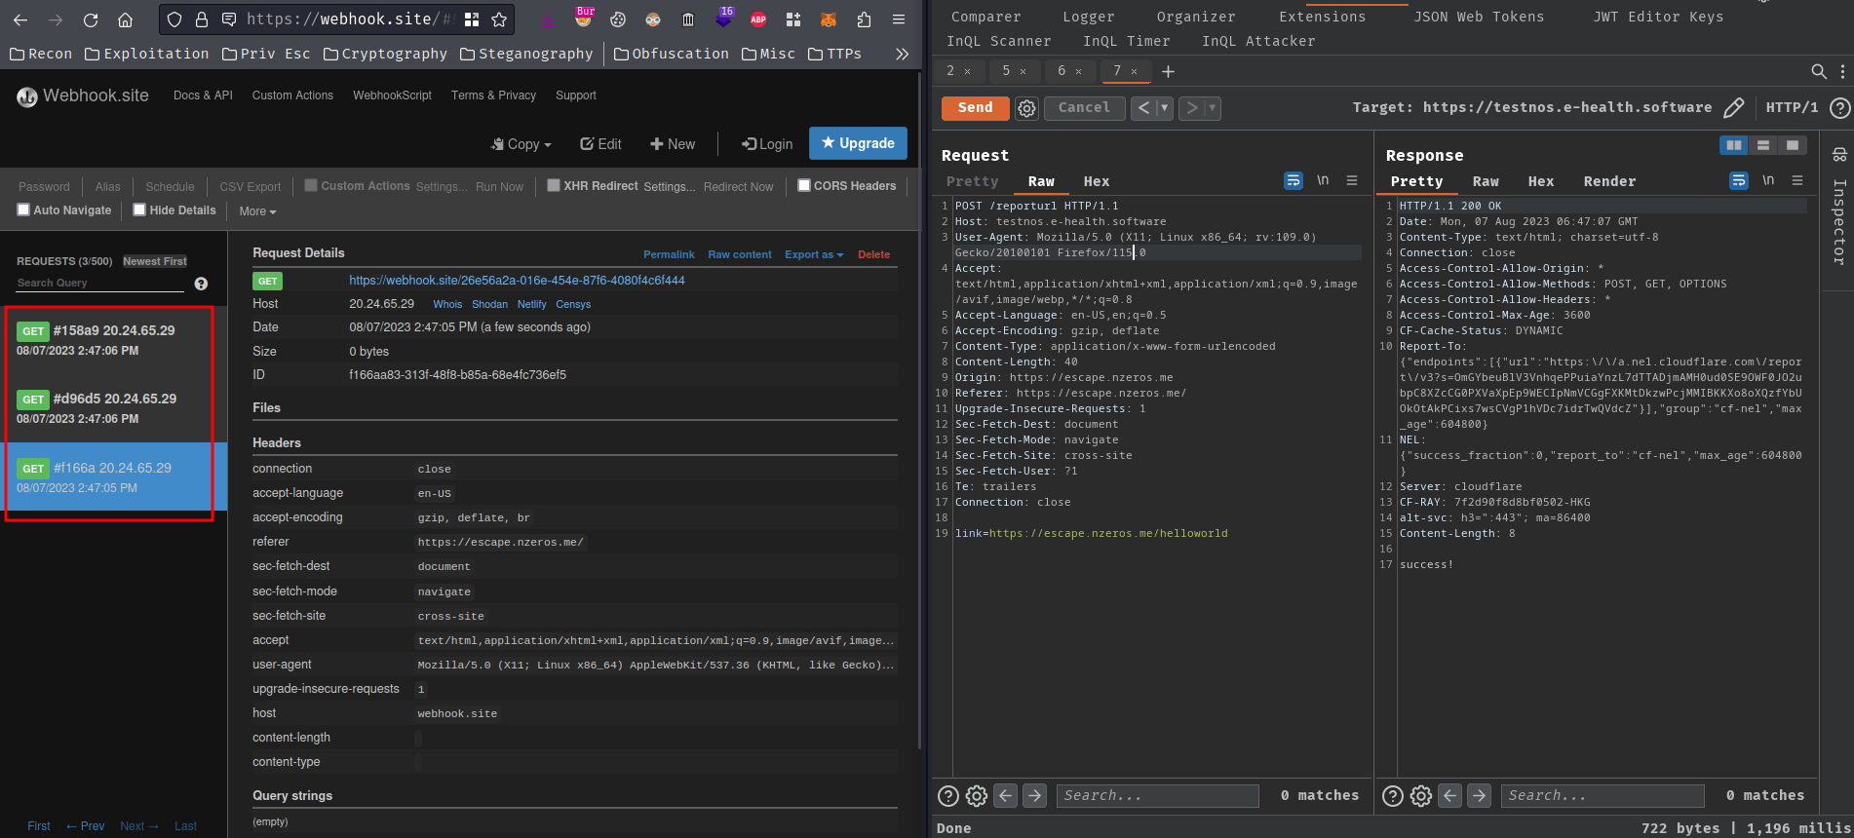Toggle Newest First request ordering
Viewport: 1854px width, 838px height.
coord(155,261)
